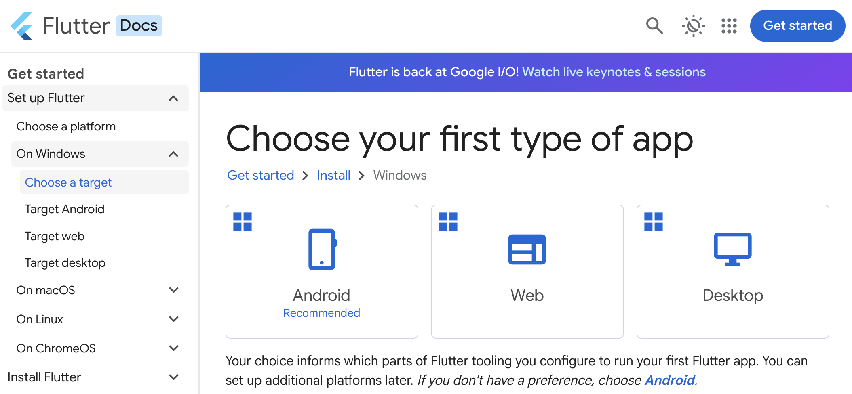This screenshot has height=394, width=852.
Task: Click the Windows logo on the Android card
Action: 243,222
